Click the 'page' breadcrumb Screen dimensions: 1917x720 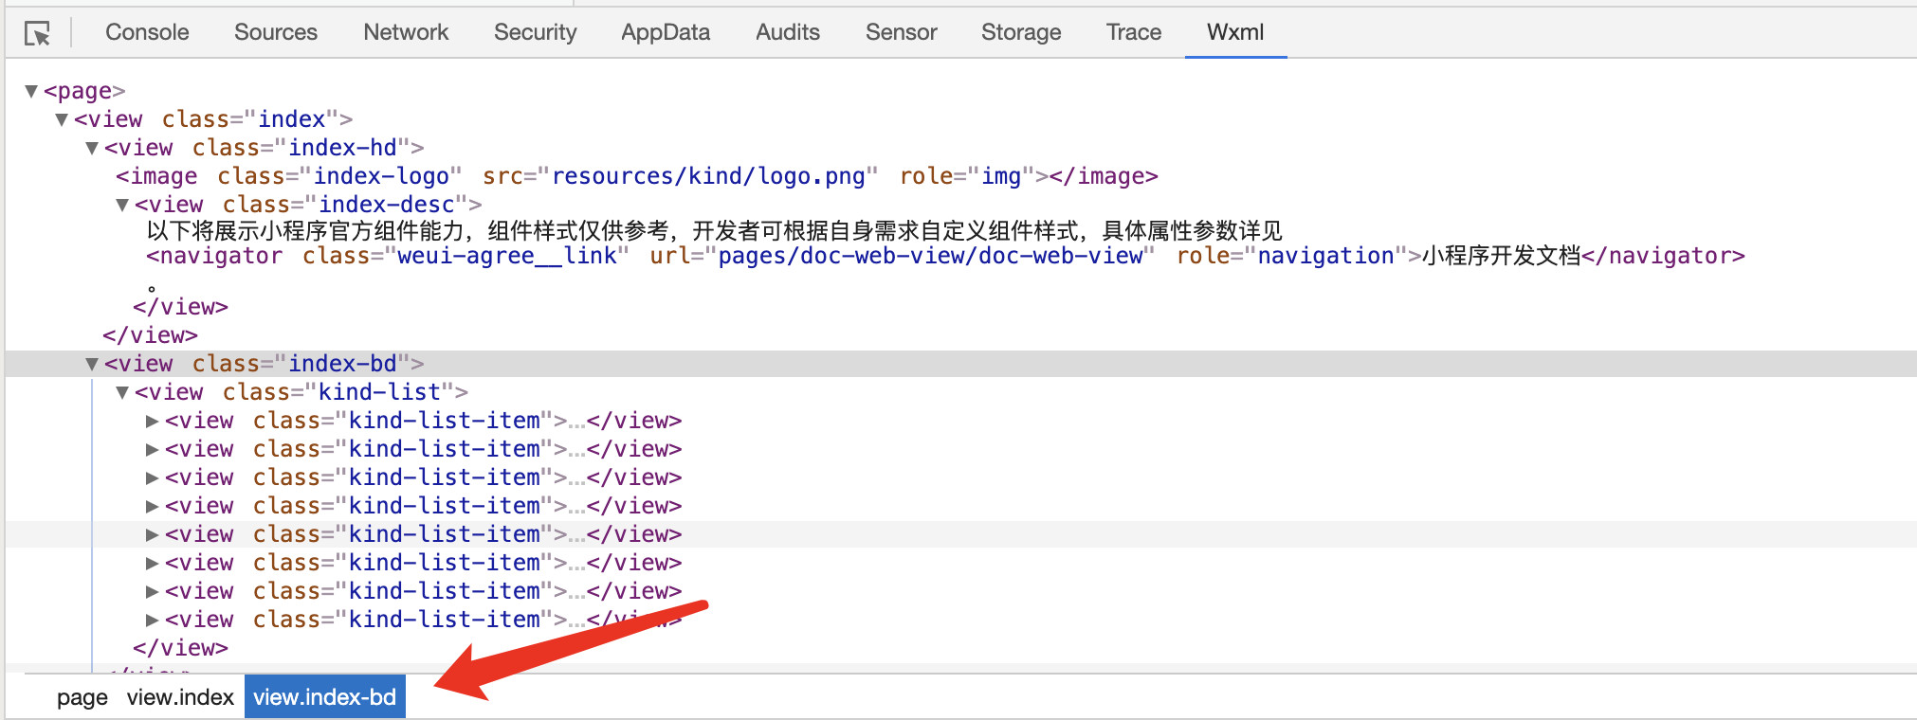[82, 697]
